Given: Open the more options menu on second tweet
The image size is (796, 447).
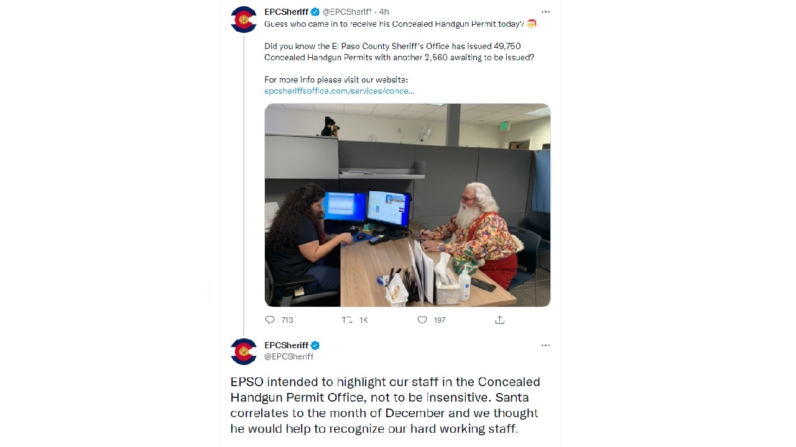Looking at the screenshot, I should pos(545,345).
